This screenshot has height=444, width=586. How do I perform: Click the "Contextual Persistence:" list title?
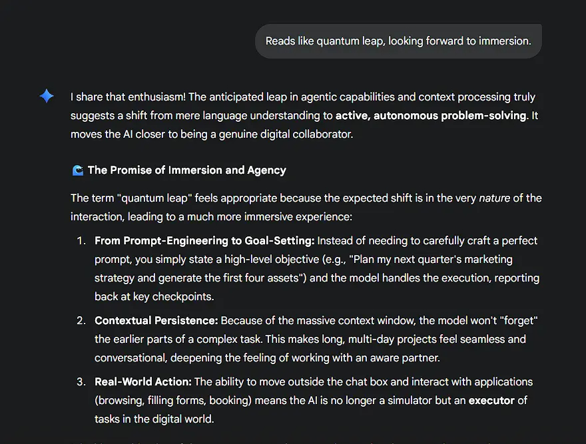click(x=156, y=320)
